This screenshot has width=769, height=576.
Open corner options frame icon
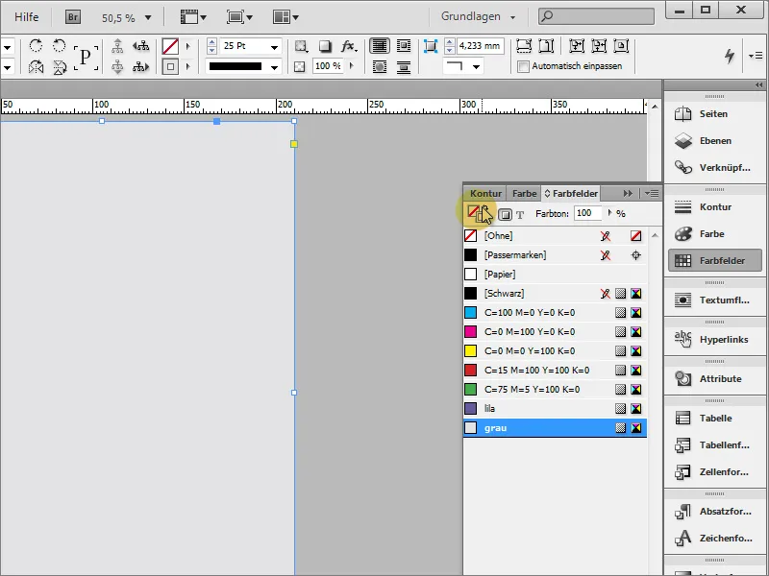430,46
